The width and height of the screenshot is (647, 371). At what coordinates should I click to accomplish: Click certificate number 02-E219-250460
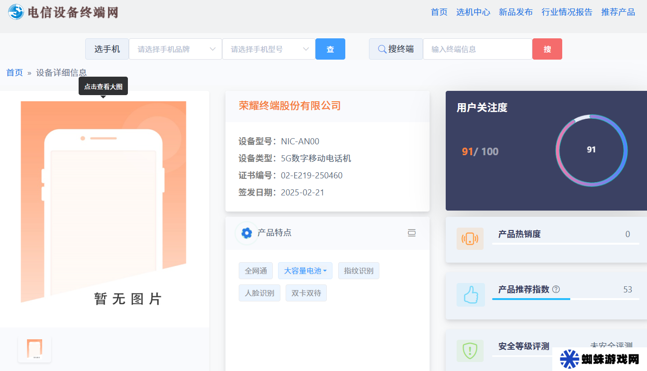tap(312, 176)
